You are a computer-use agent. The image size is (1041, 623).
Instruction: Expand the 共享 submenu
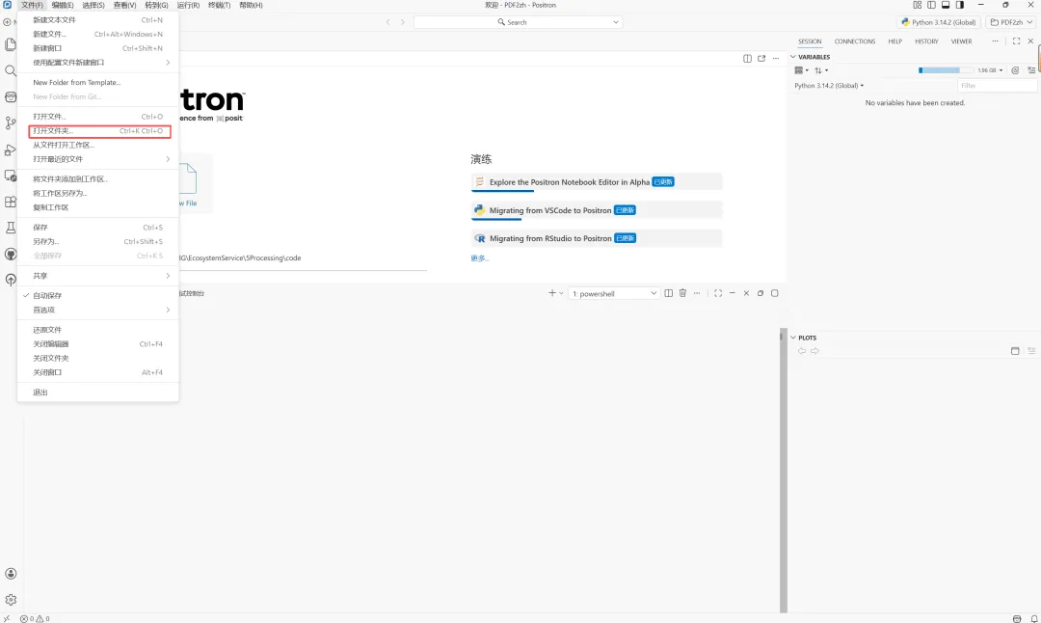(x=97, y=276)
